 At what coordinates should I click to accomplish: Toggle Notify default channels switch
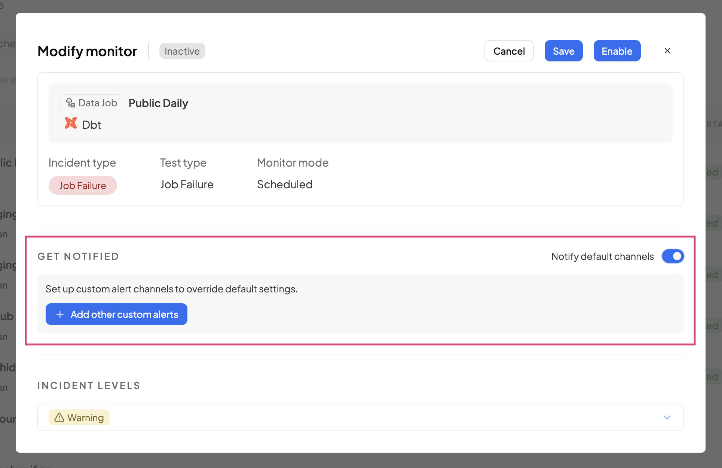(x=673, y=256)
